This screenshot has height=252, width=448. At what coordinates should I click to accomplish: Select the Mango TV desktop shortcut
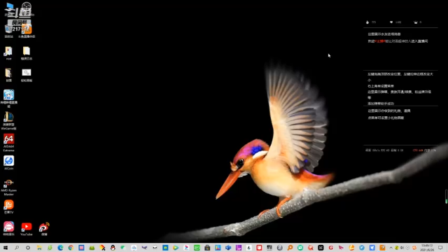coord(8,207)
